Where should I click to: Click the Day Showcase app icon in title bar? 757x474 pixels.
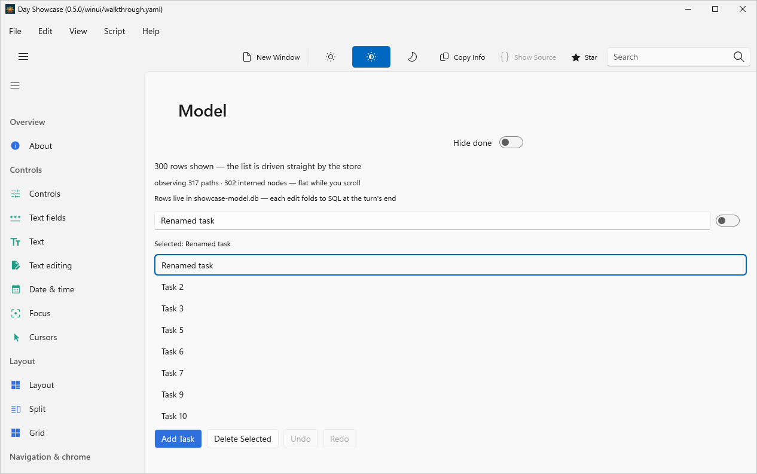click(x=10, y=9)
